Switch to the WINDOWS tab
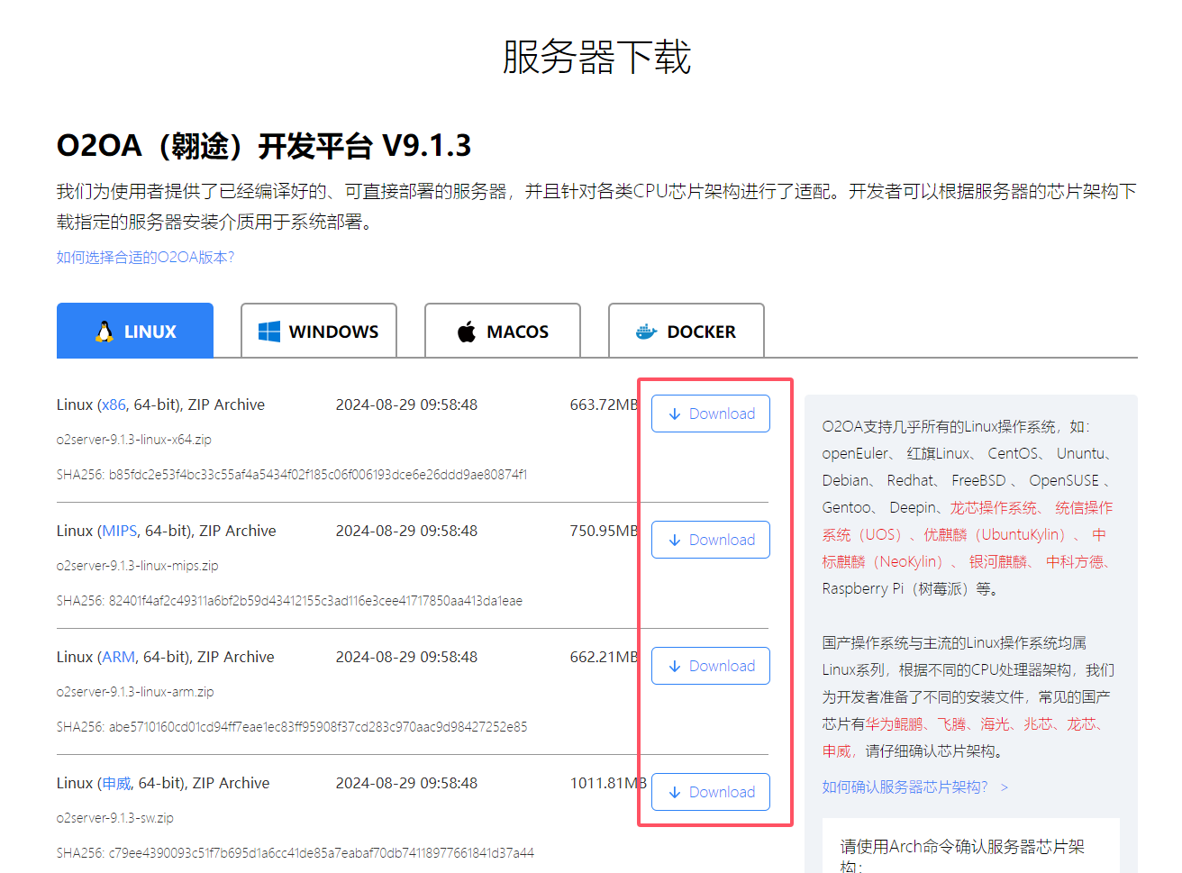This screenshot has width=1182, height=873. point(319,331)
